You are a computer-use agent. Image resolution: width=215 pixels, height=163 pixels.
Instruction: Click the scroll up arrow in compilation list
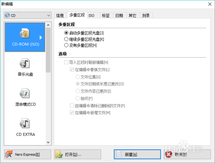point(48,25)
